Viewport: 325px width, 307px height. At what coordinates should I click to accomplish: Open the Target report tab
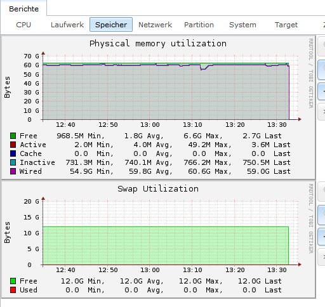pos(286,25)
